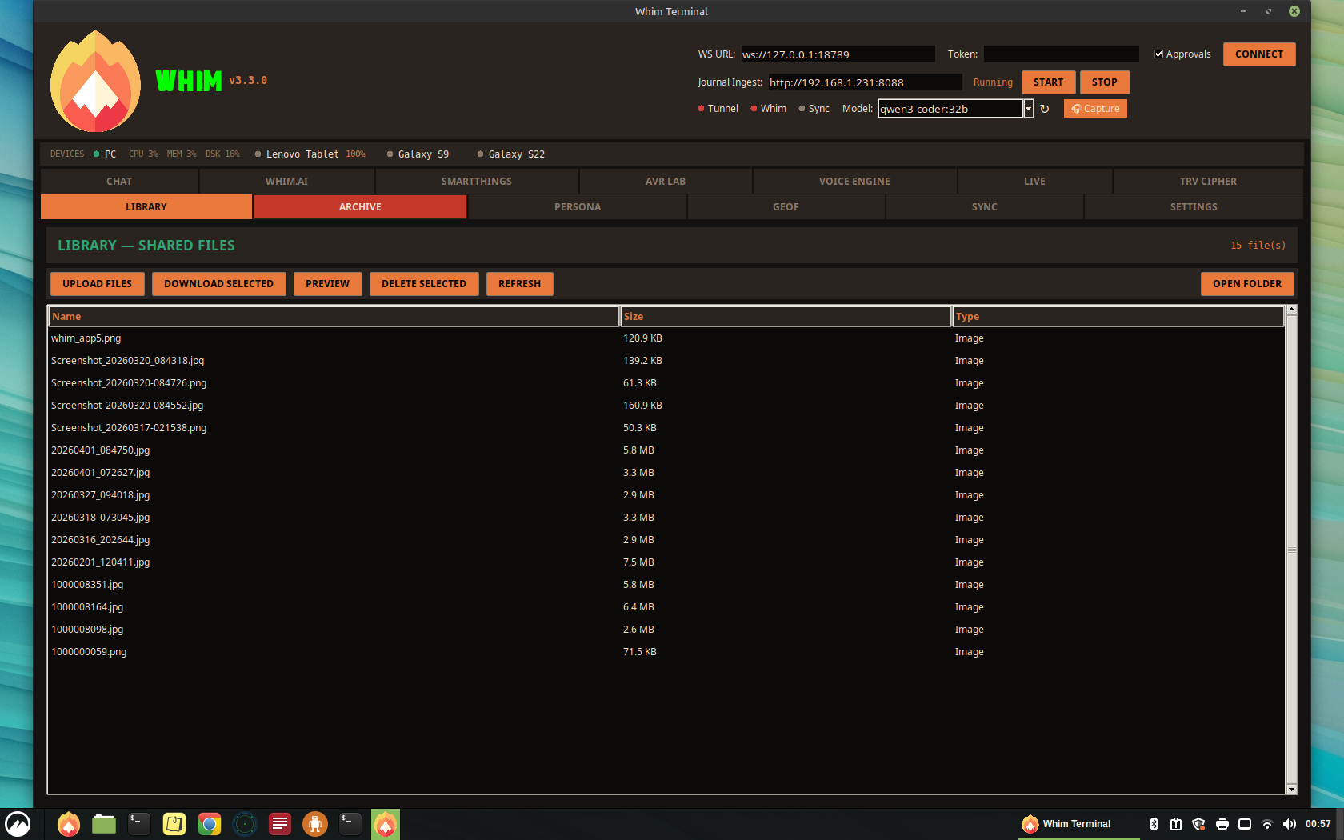The width and height of the screenshot is (1344, 840).
Task: Click the OPEN FOLDER button
Action: [1246, 284]
